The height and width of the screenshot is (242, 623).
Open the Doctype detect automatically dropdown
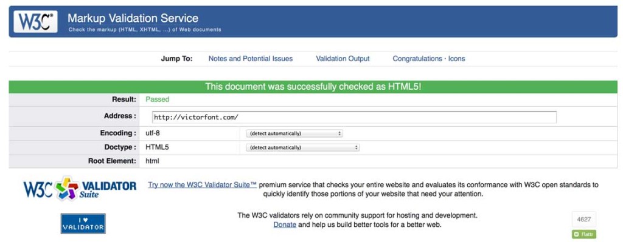(303, 147)
